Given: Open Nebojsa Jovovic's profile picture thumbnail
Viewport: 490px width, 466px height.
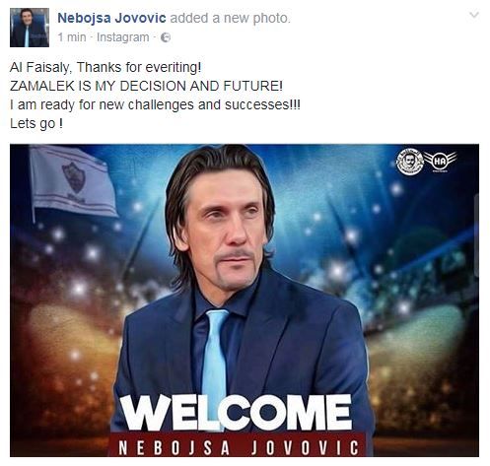Looking at the screenshot, I should [x=30, y=28].
